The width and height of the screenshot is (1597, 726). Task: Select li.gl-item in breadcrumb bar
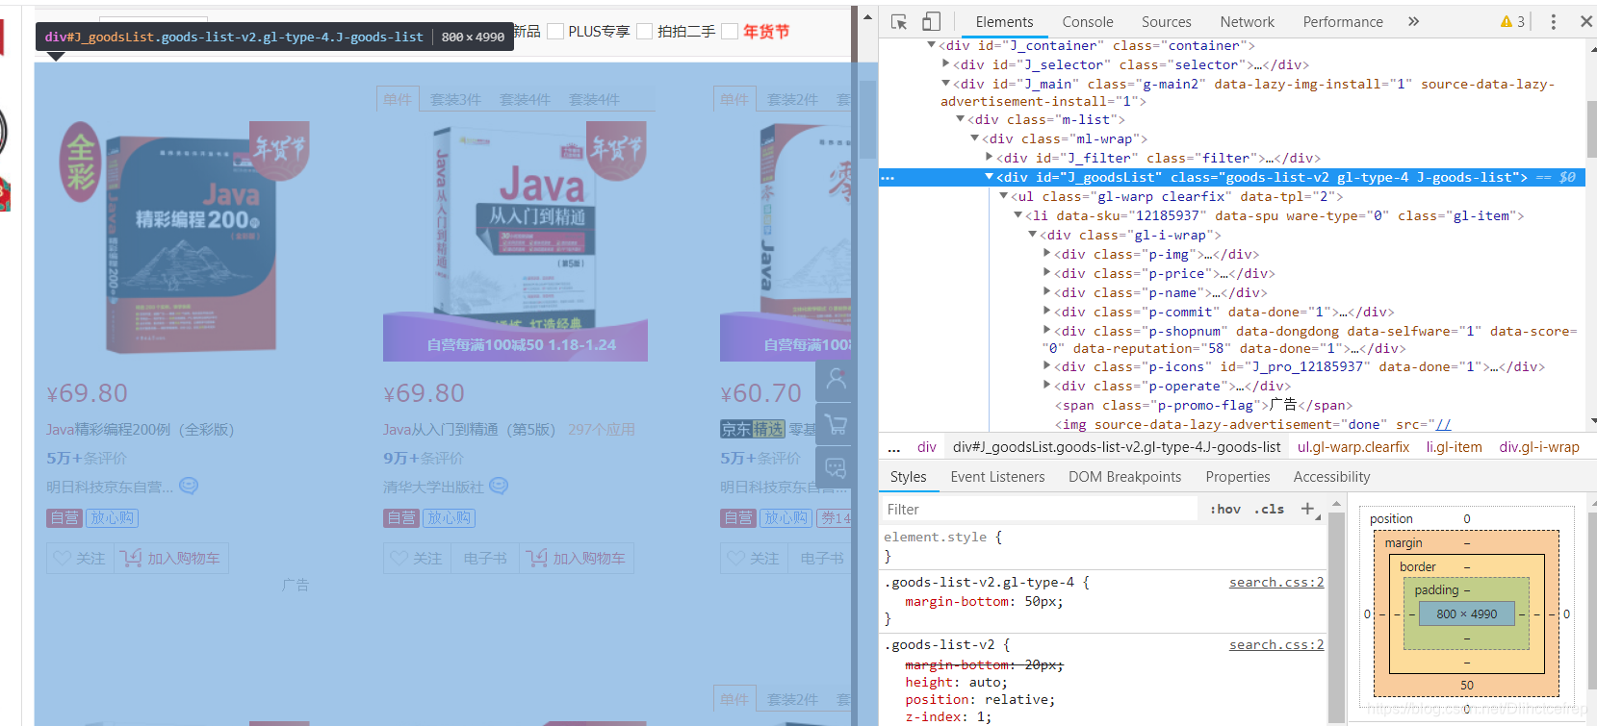(x=1454, y=447)
